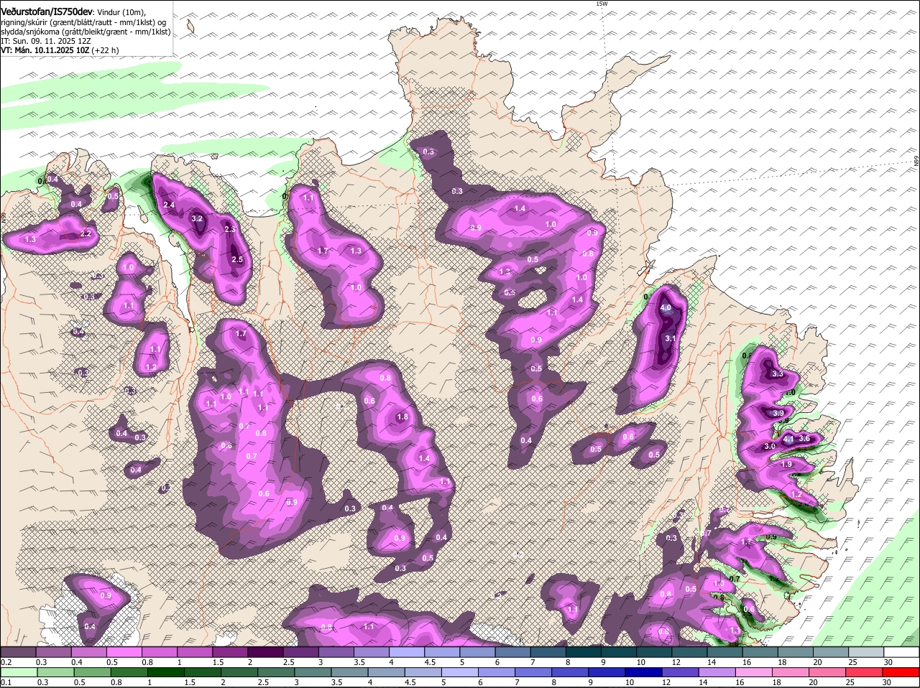Select bright pink 0.5 swatch in snow legend
The width and height of the screenshot is (920, 688).
(125, 653)
